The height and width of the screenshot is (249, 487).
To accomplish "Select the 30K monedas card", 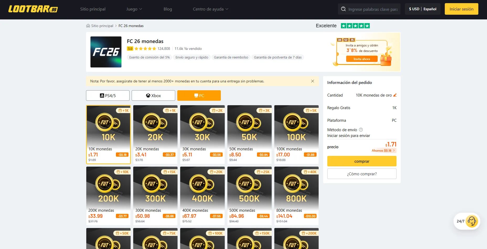I will click(x=202, y=135).
